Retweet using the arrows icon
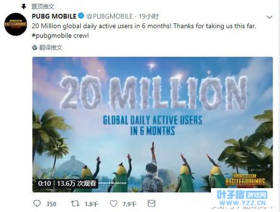280x212 pixels. click(x=75, y=204)
